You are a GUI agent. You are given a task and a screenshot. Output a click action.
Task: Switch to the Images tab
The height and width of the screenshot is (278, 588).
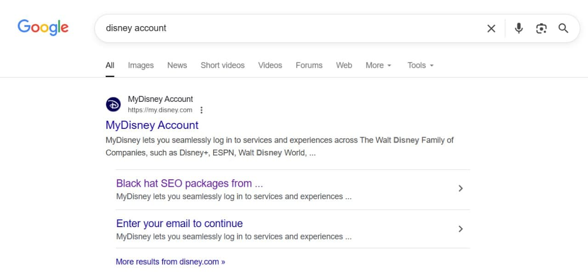point(141,65)
